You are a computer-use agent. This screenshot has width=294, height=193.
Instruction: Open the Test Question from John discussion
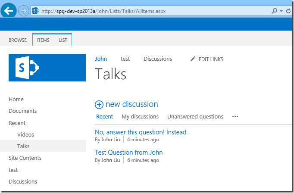(x=128, y=153)
